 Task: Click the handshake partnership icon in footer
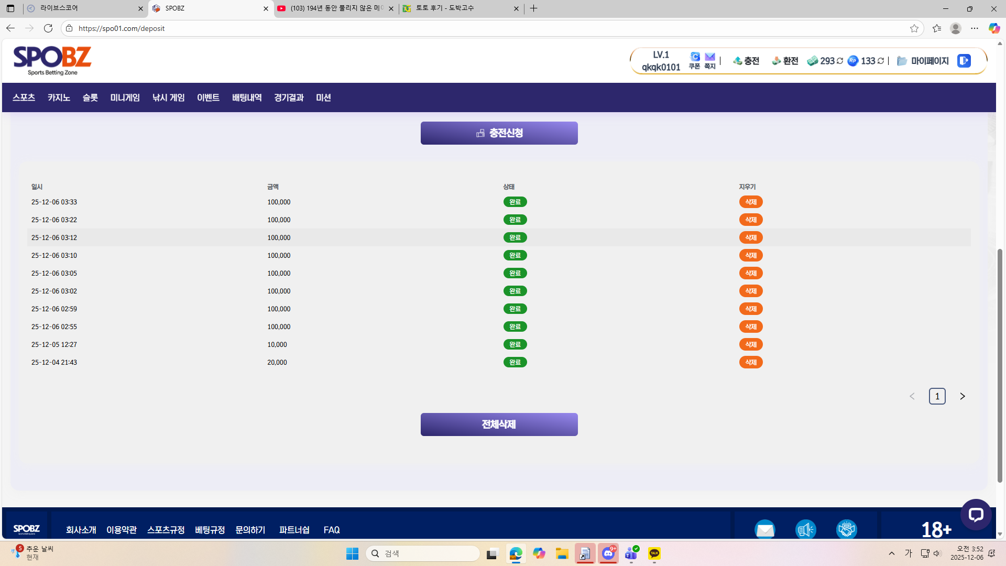click(847, 529)
